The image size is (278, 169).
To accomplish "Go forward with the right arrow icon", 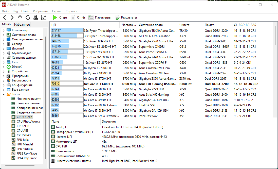I will (12, 18).
